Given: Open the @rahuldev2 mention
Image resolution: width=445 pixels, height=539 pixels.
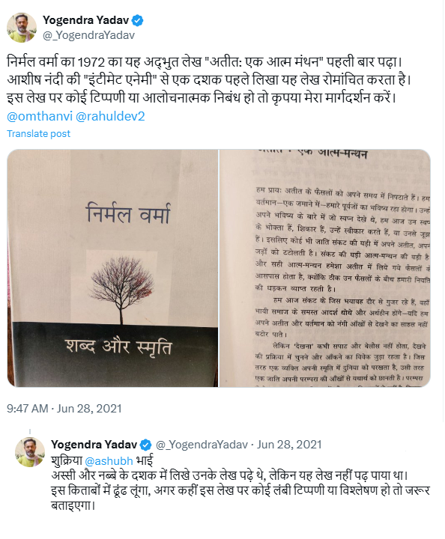Looking at the screenshot, I should pyautogui.click(x=110, y=117).
